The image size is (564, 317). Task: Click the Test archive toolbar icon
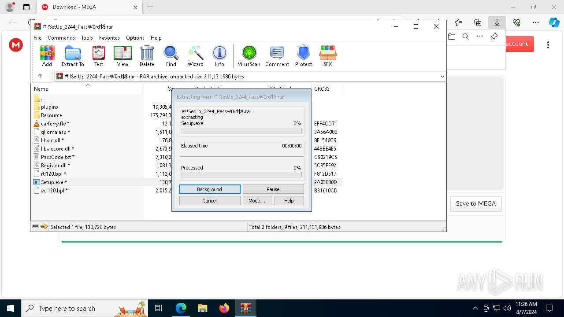coord(99,56)
